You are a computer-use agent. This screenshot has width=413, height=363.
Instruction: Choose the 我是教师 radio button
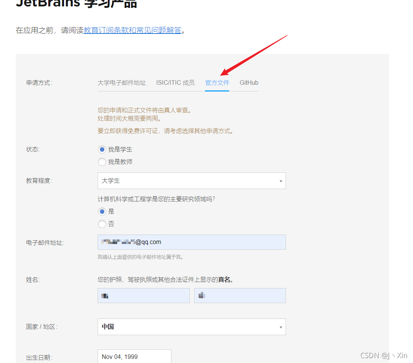(x=102, y=162)
